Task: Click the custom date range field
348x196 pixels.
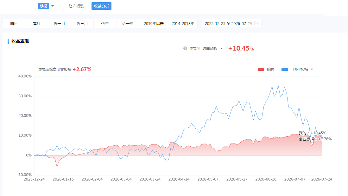Action: [x=232, y=23]
